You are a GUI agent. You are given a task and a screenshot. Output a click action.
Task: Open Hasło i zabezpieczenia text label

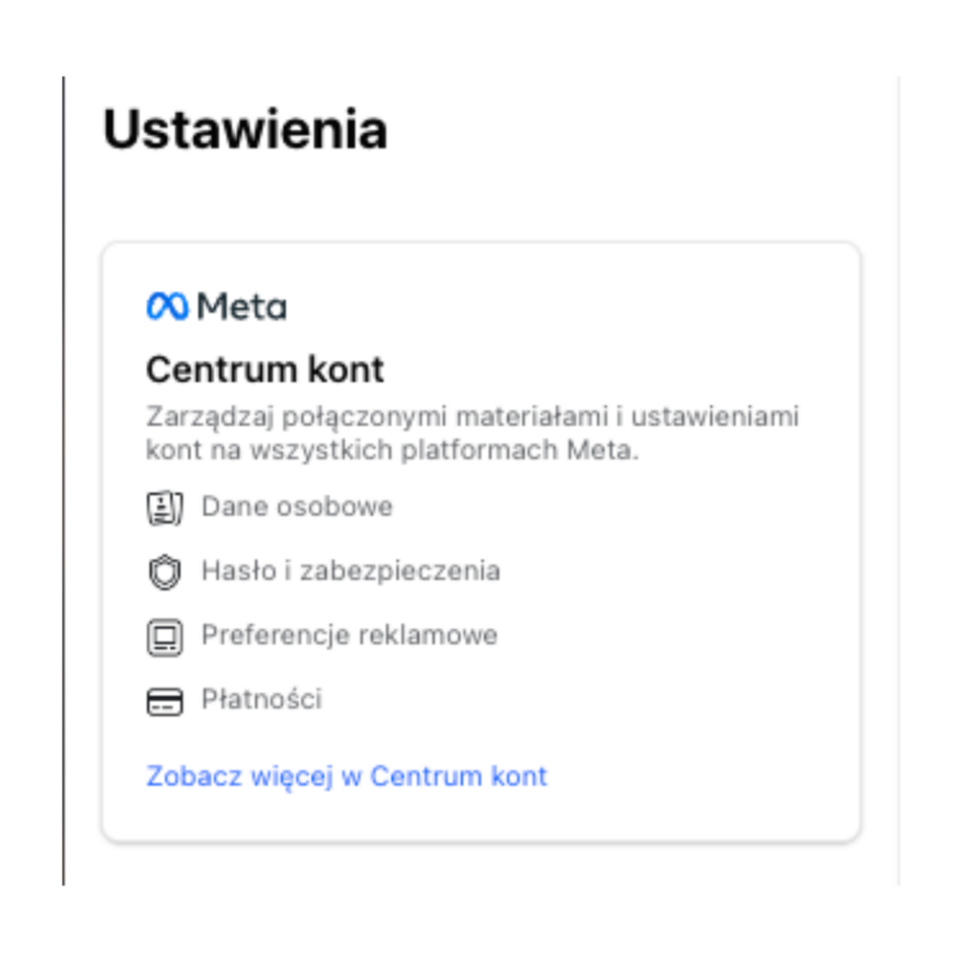[x=350, y=571]
